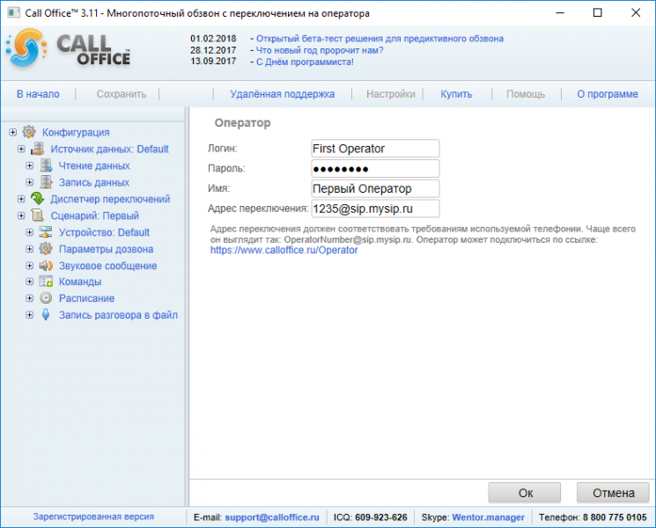Click the Wentor.manager Skype link
Image resolution: width=656 pixels, height=528 pixels.
(488, 517)
